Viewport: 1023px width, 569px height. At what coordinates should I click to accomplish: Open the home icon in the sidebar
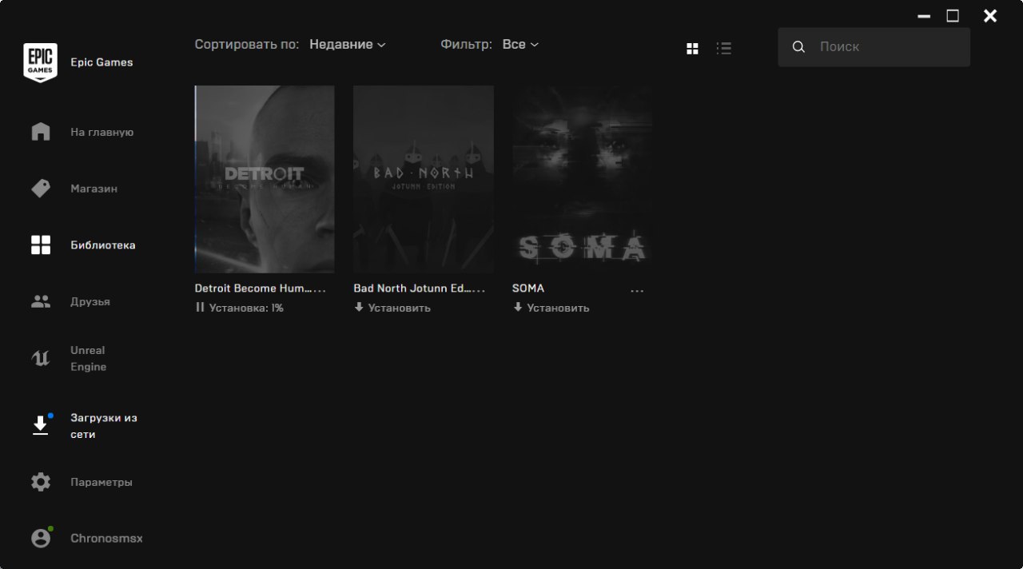click(x=41, y=132)
